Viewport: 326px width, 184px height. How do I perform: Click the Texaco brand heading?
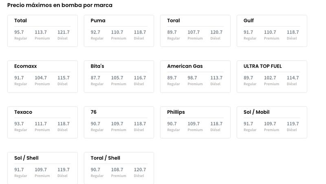pyautogui.click(x=23, y=112)
